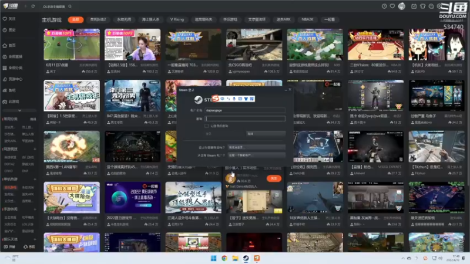Image resolution: width=470 pixels, height=264 pixels.
Task: Click the Douyu search box
Action: (x=55, y=6)
